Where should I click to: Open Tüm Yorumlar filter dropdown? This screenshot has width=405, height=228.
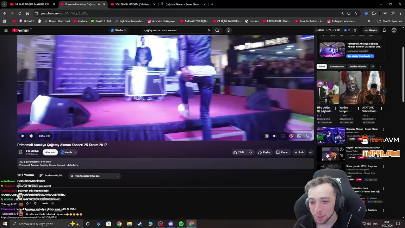[94, 176]
